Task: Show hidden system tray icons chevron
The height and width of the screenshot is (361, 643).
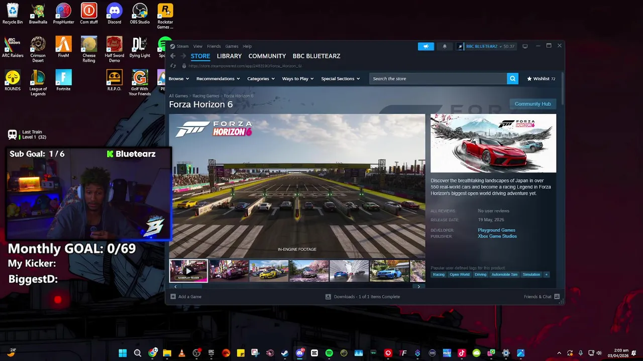Action: coord(559,353)
